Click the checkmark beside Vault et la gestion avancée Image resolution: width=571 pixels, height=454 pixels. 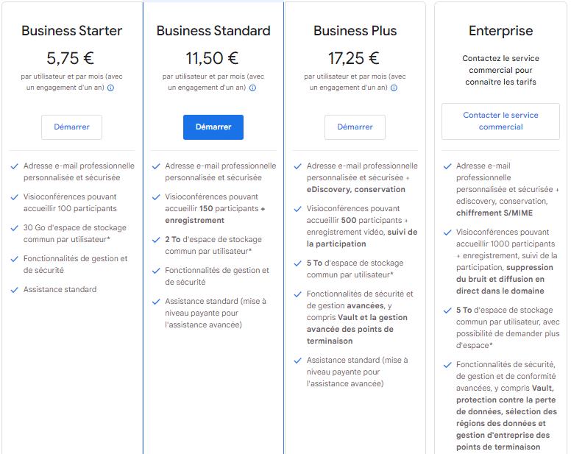pos(298,294)
